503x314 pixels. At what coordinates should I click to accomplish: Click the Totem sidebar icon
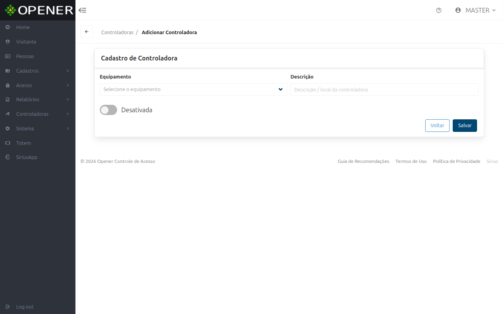point(7,143)
